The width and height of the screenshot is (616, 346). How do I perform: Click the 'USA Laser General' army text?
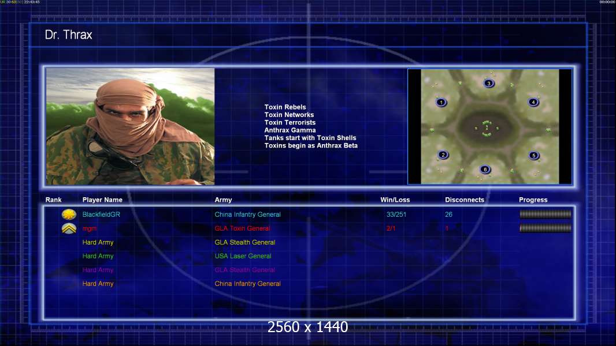point(243,256)
